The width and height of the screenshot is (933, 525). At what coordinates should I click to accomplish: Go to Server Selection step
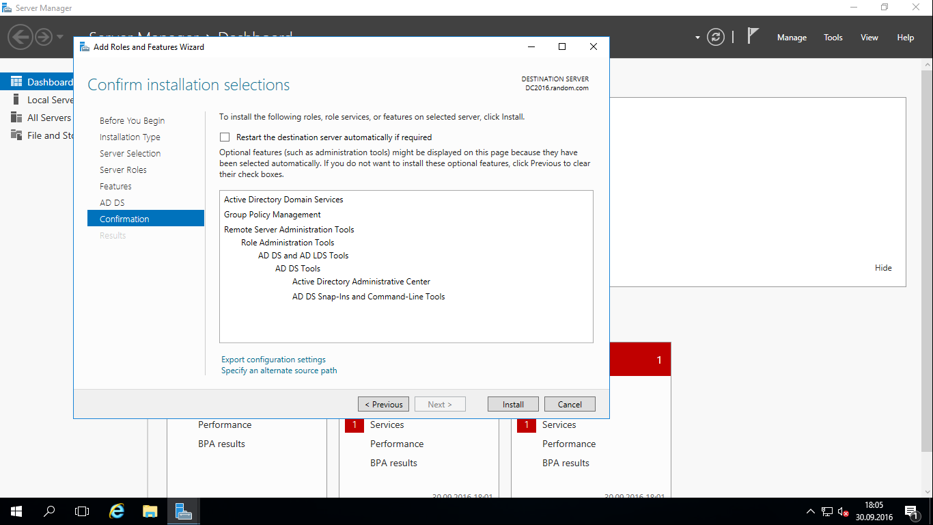click(x=130, y=153)
